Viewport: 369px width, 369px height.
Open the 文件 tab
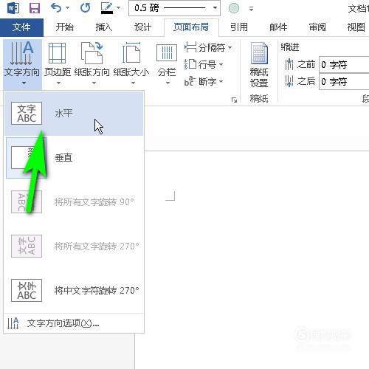21,27
